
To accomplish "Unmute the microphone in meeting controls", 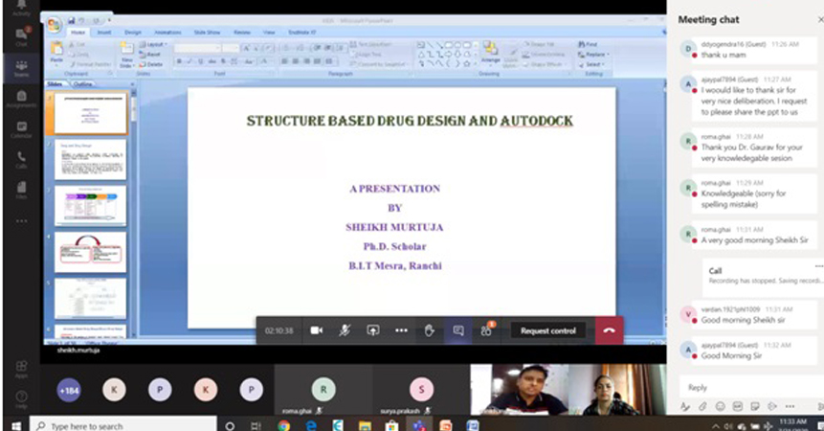I will tap(345, 330).
